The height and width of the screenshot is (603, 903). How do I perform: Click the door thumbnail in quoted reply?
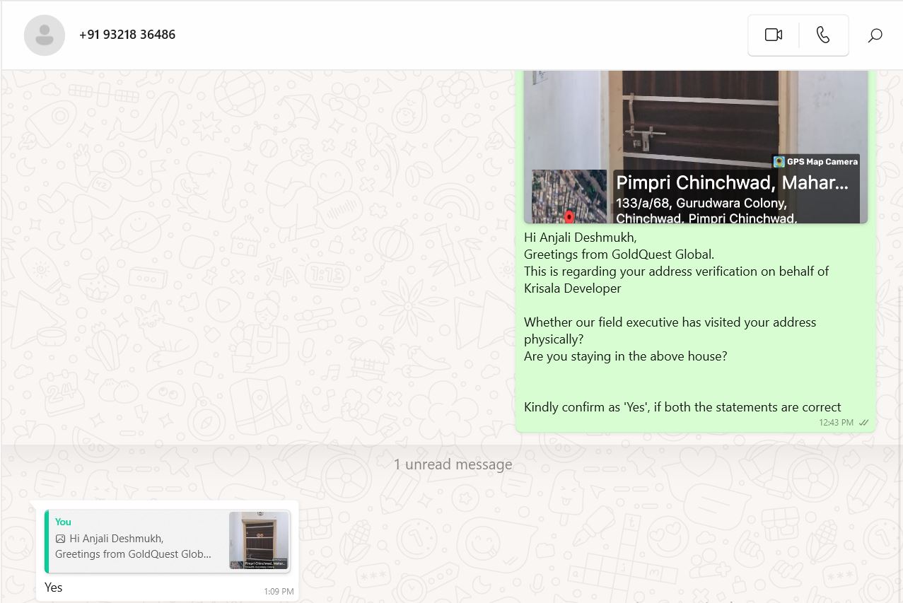coord(259,541)
